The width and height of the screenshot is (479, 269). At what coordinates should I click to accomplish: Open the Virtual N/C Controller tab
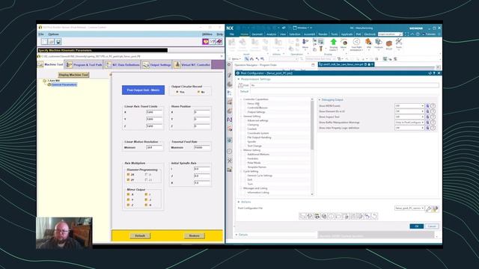pos(192,65)
